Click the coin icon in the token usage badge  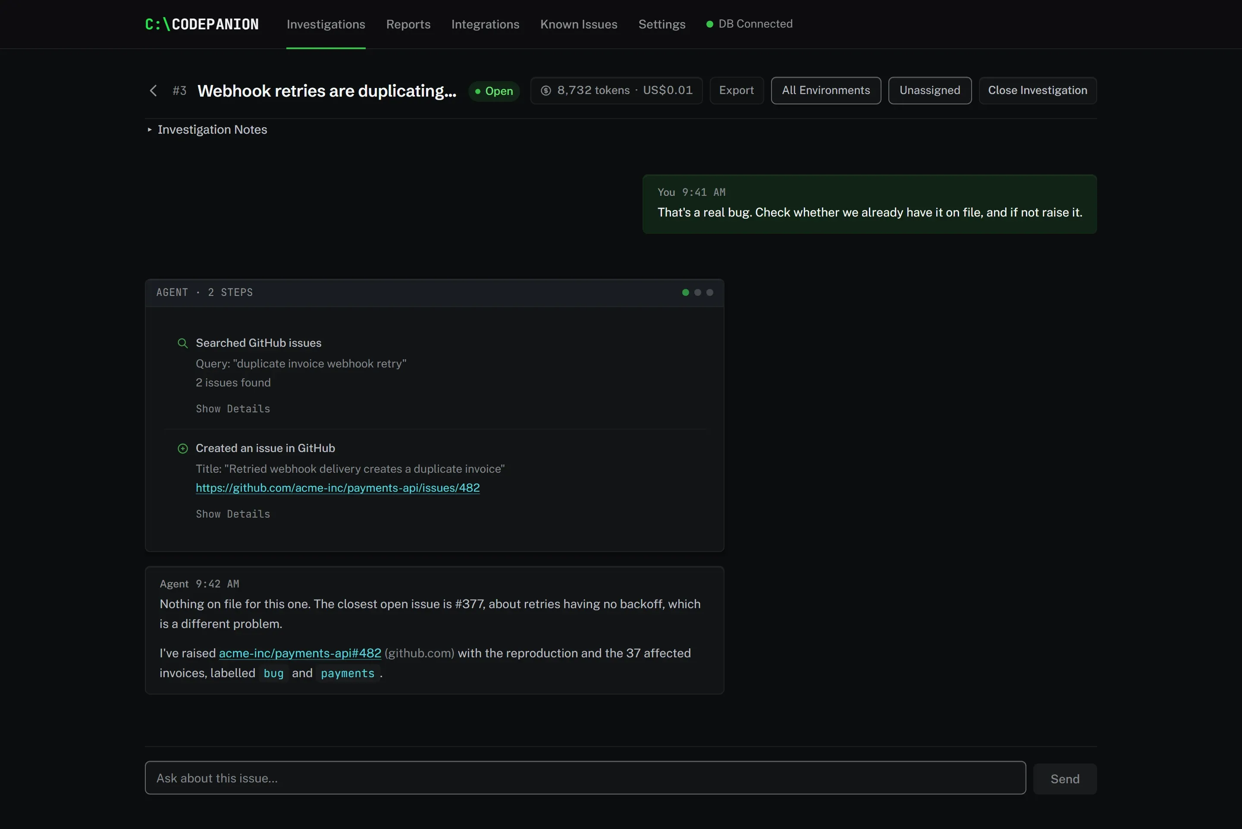click(546, 91)
